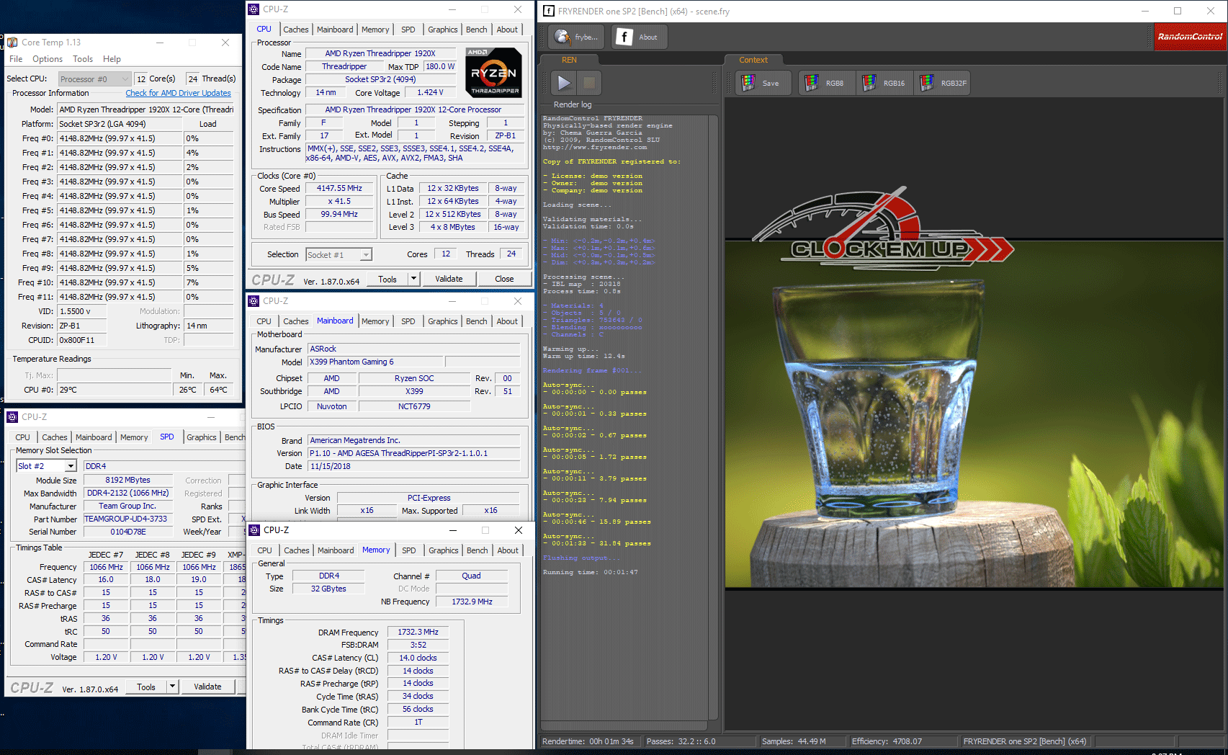Click the RandomControl logo
The width and height of the screenshot is (1228, 755).
pyautogui.click(x=1190, y=37)
